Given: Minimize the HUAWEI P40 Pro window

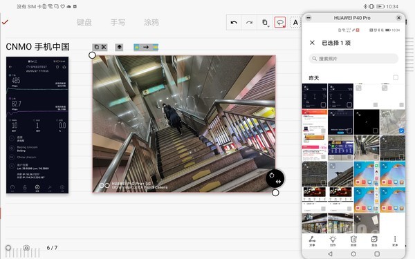Looking at the screenshot, I should (x=308, y=18).
